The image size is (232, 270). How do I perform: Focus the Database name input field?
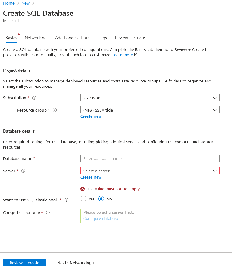click(150, 158)
